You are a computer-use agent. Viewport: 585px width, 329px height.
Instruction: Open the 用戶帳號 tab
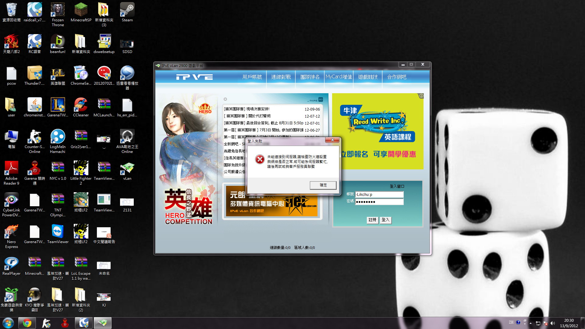(252, 77)
